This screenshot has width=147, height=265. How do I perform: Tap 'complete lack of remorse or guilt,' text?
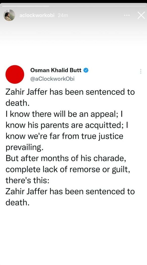coord(68,170)
